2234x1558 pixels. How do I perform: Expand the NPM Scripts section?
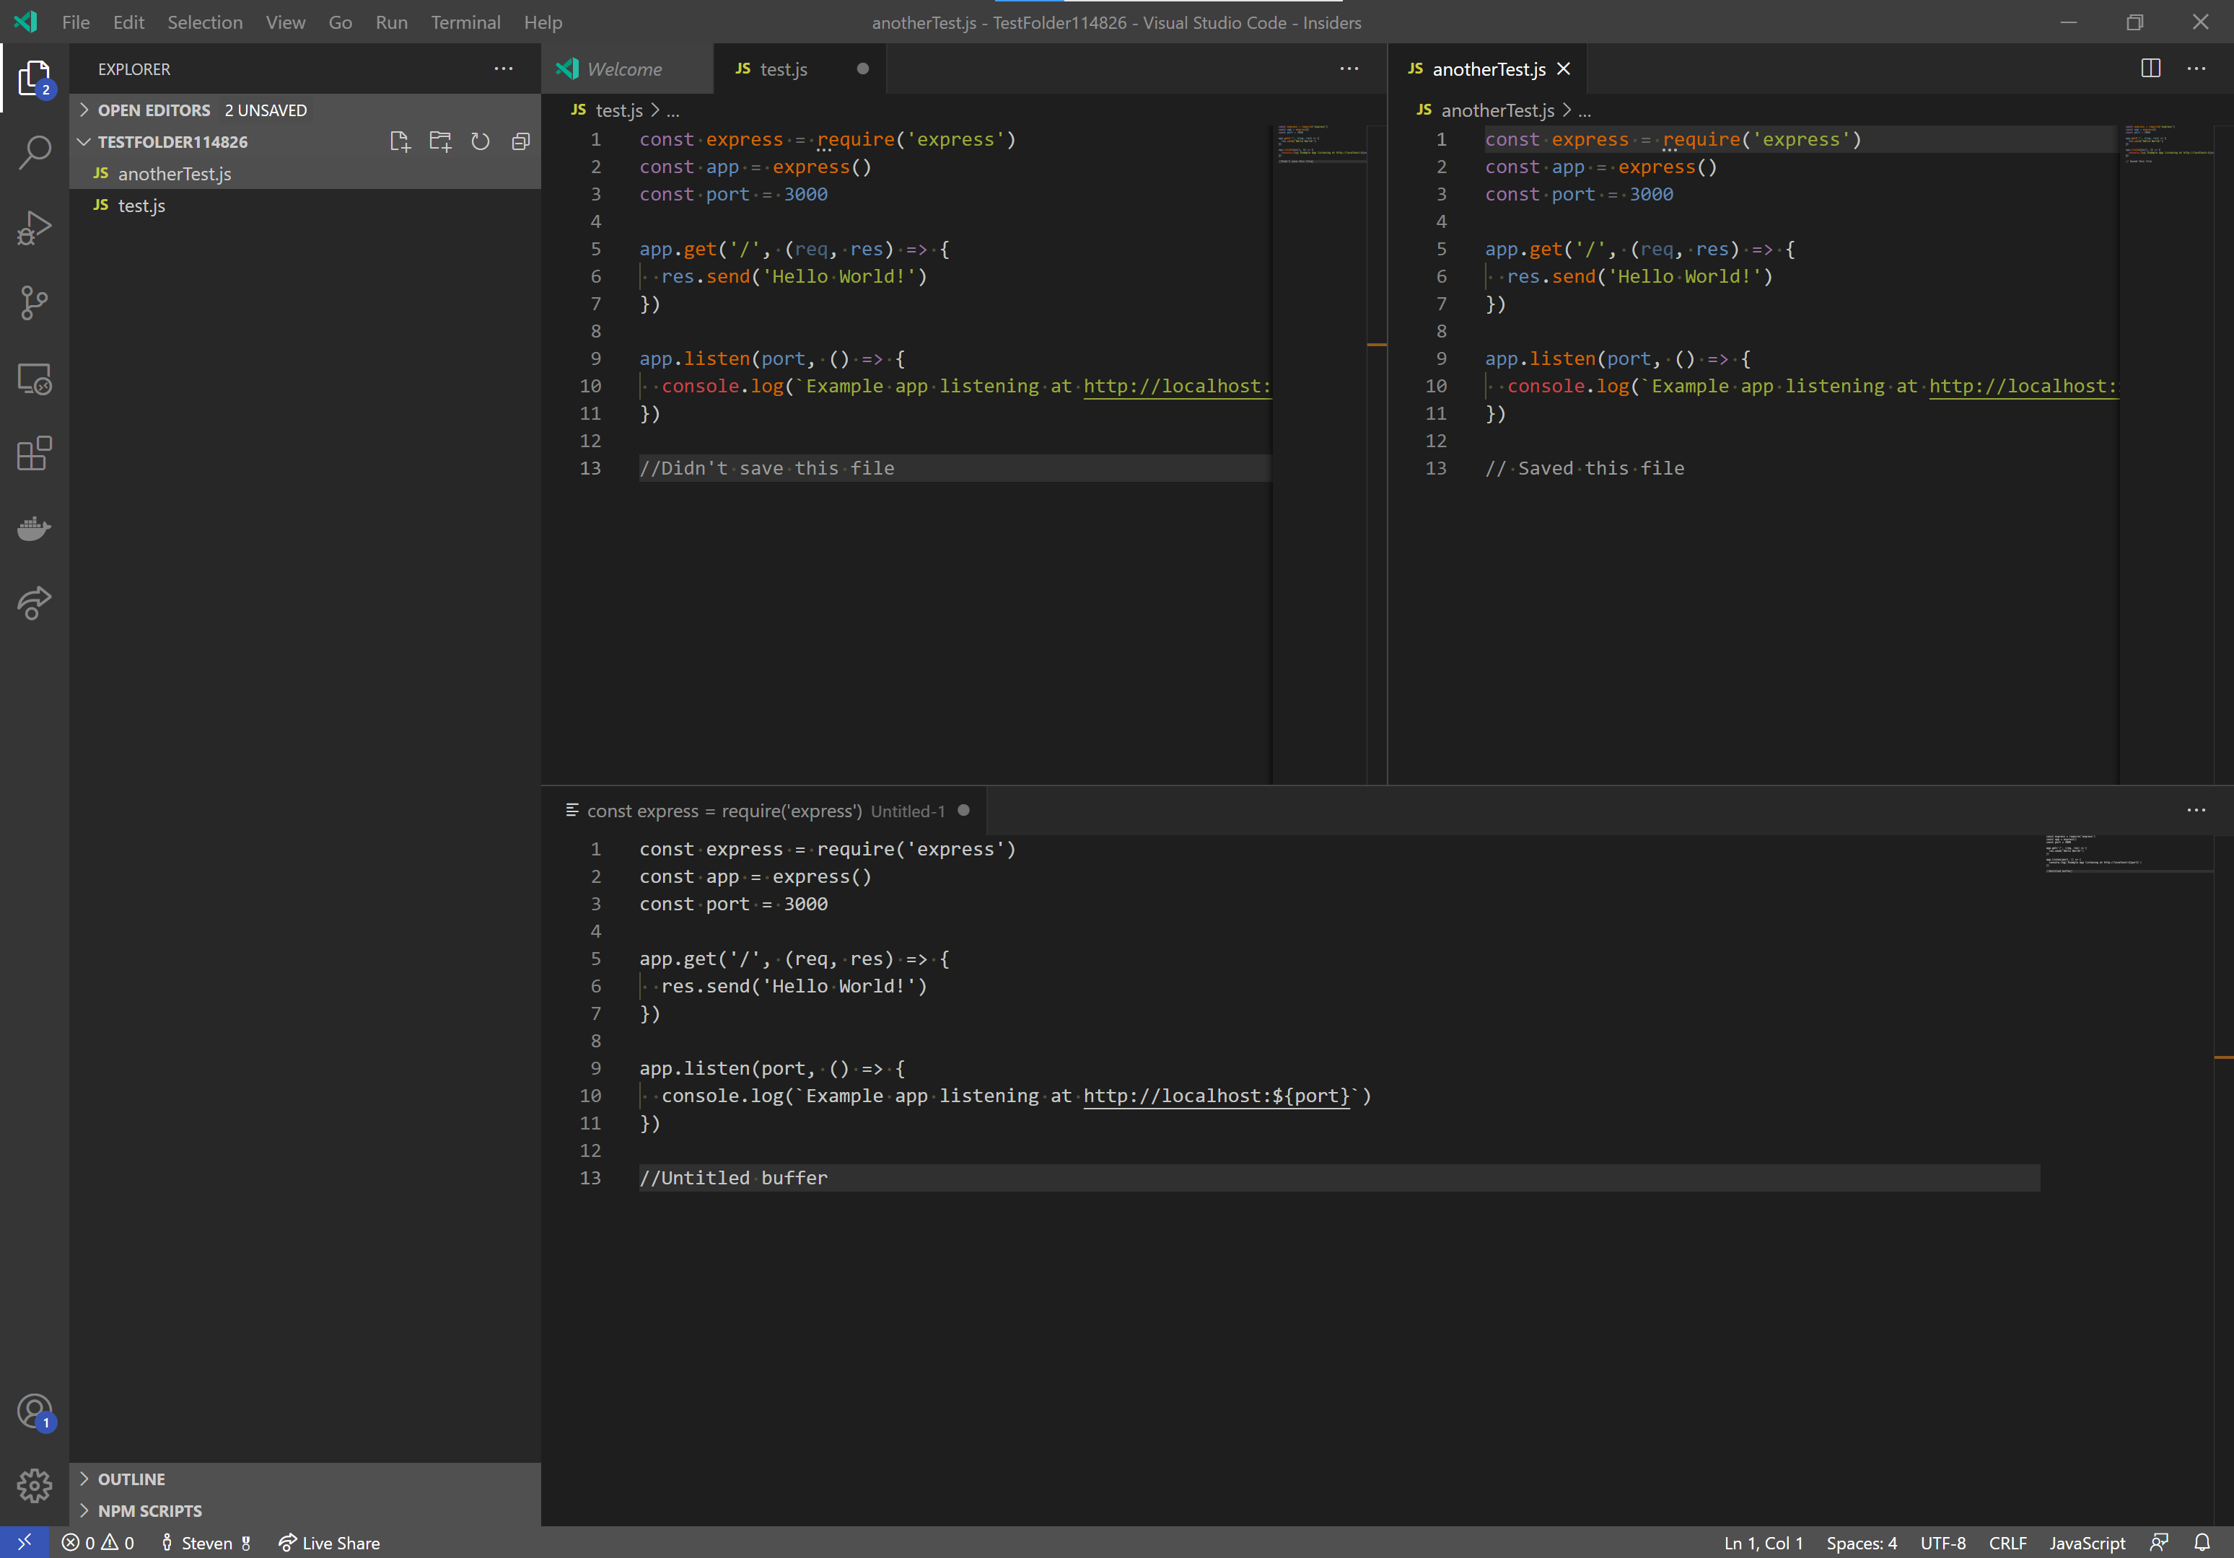coord(150,1511)
